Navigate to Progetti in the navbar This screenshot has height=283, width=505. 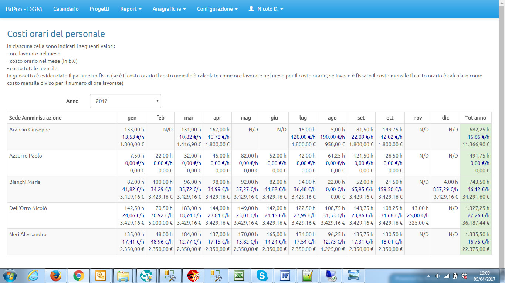pyautogui.click(x=99, y=9)
